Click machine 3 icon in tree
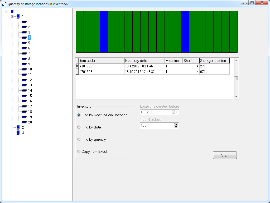 coord(18,133)
